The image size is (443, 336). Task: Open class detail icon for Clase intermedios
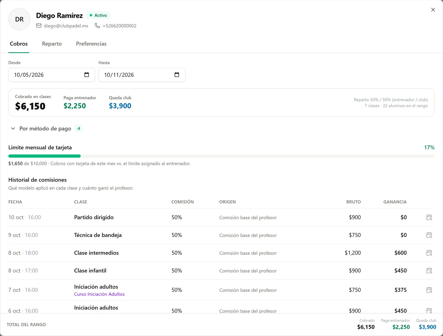pos(429,253)
